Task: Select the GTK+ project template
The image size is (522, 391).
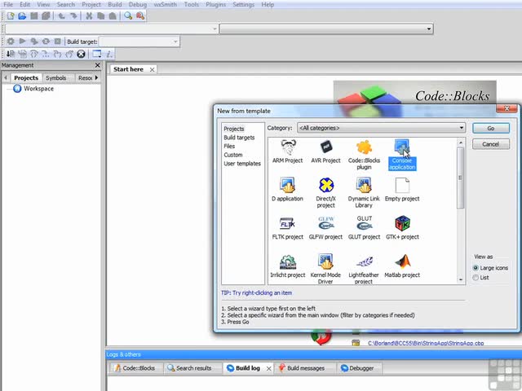Action: pyautogui.click(x=402, y=228)
